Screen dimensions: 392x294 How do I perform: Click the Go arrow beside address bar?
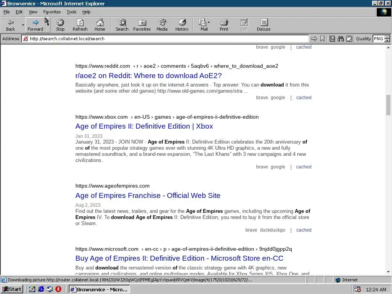click(x=314, y=39)
